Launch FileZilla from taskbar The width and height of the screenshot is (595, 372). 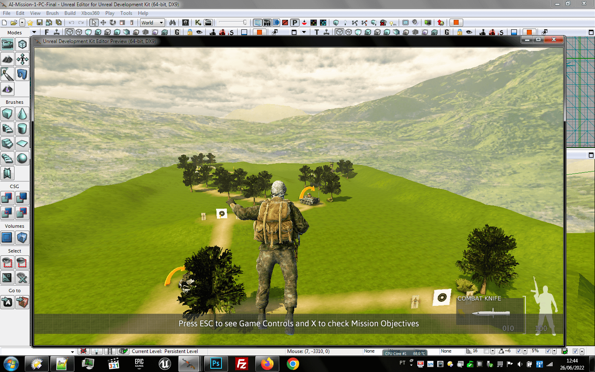[x=241, y=364]
